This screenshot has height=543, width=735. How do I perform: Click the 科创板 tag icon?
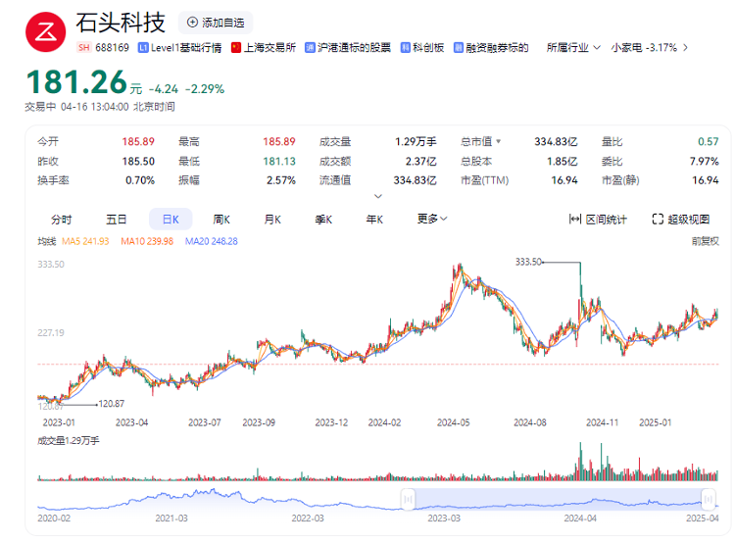pyautogui.click(x=405, y=47)
